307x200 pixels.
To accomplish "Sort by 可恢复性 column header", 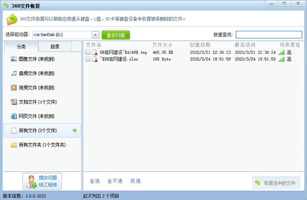I will 290,45.
